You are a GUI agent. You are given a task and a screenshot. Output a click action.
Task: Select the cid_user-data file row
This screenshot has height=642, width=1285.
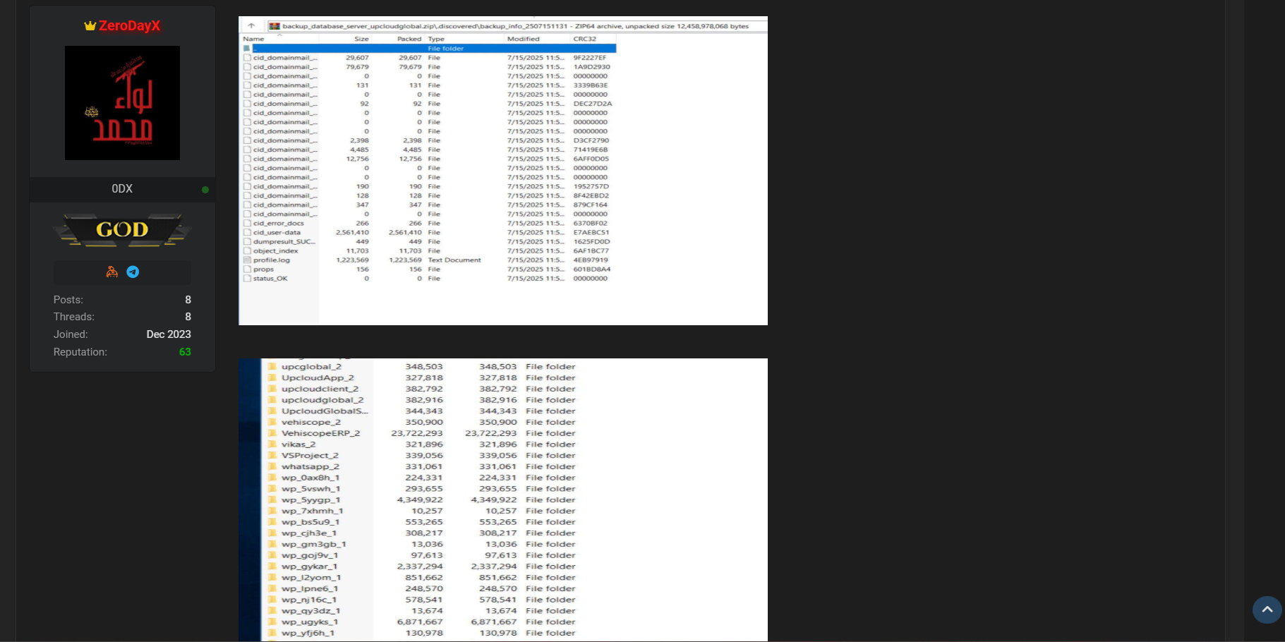[277, 233]
